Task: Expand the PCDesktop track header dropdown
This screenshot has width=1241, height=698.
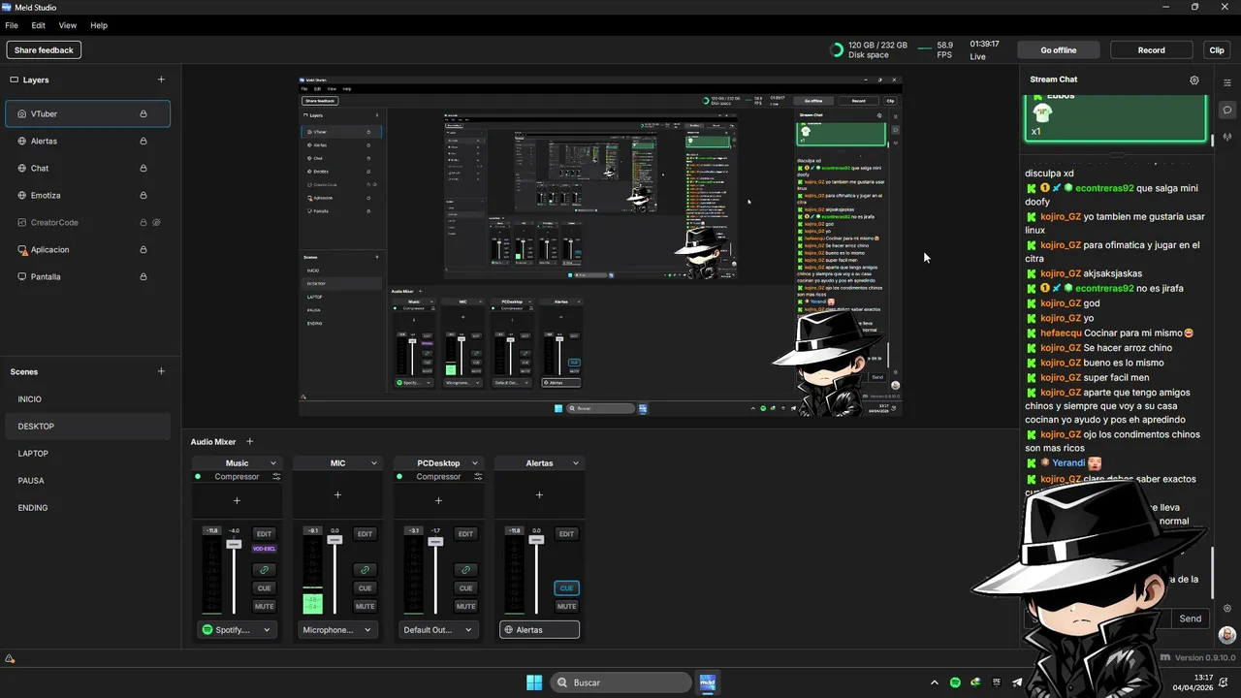Action: point(475,463)
